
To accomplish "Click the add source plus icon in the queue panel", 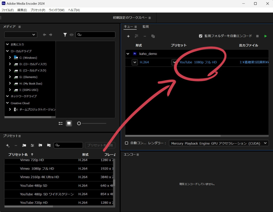I will (x=128, y=36).
